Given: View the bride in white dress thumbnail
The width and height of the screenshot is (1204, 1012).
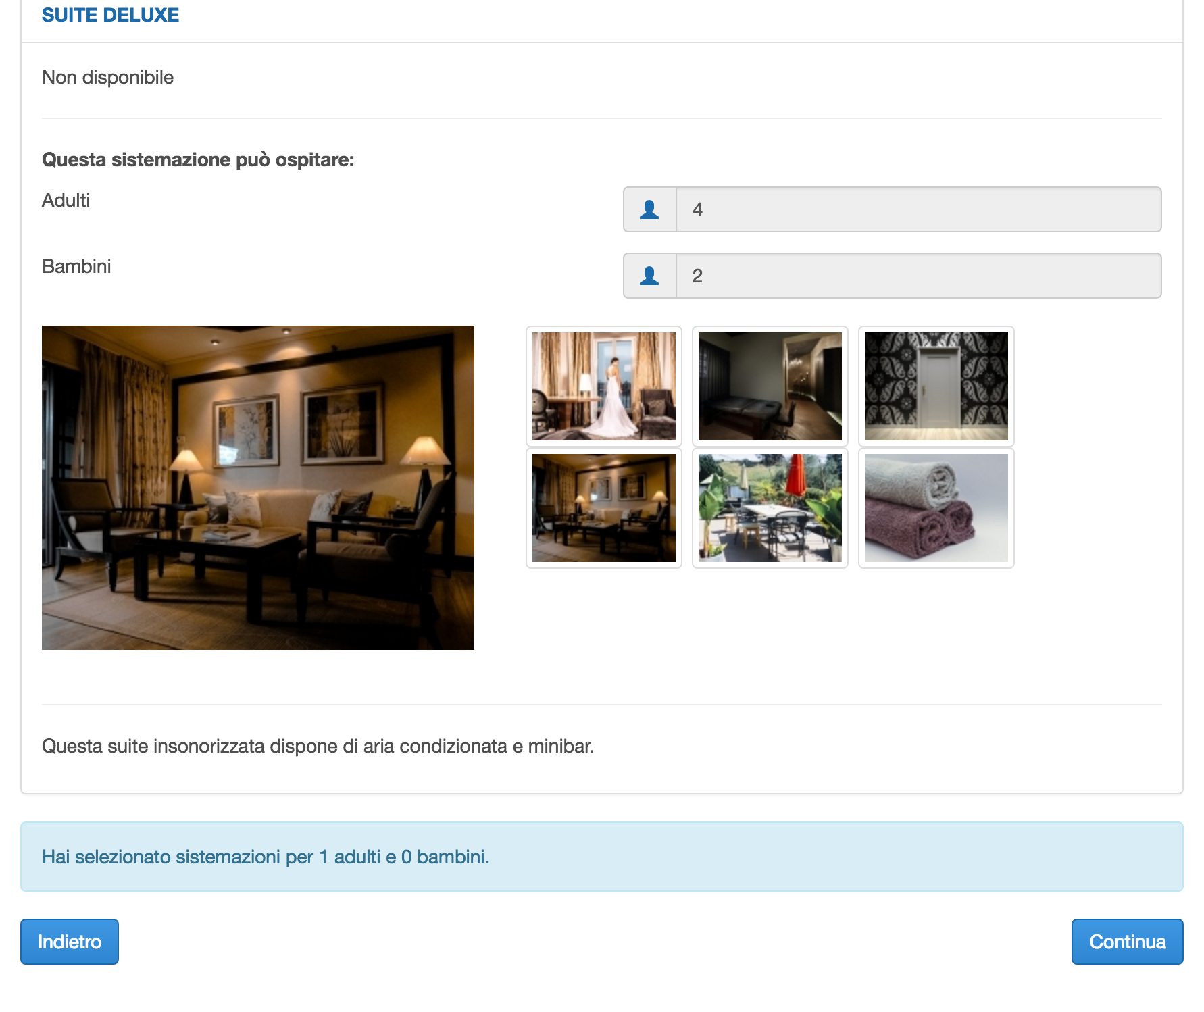Looking at the screenshot, I should pos(603,386).
